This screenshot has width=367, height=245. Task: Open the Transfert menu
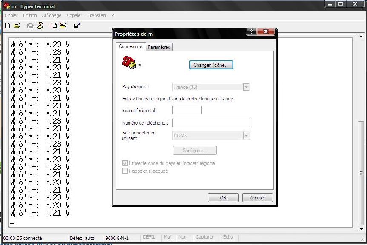[97, 15]
